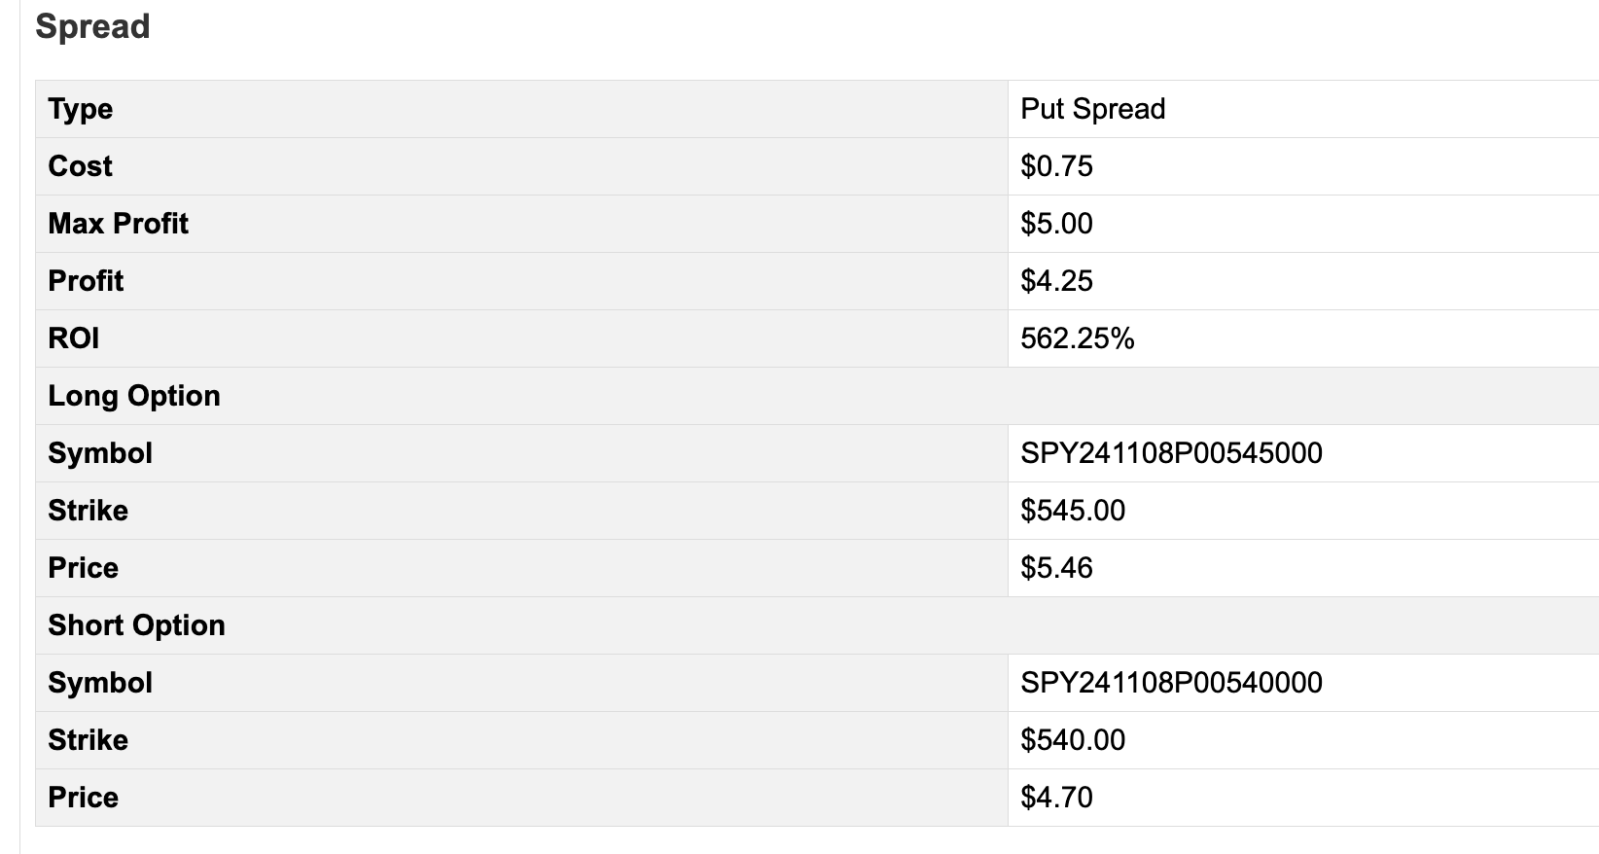
Task: Click the Symbol label under Long Option
Action: [100, 453]
